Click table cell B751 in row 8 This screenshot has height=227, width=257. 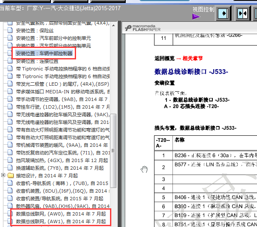[215, 224]
